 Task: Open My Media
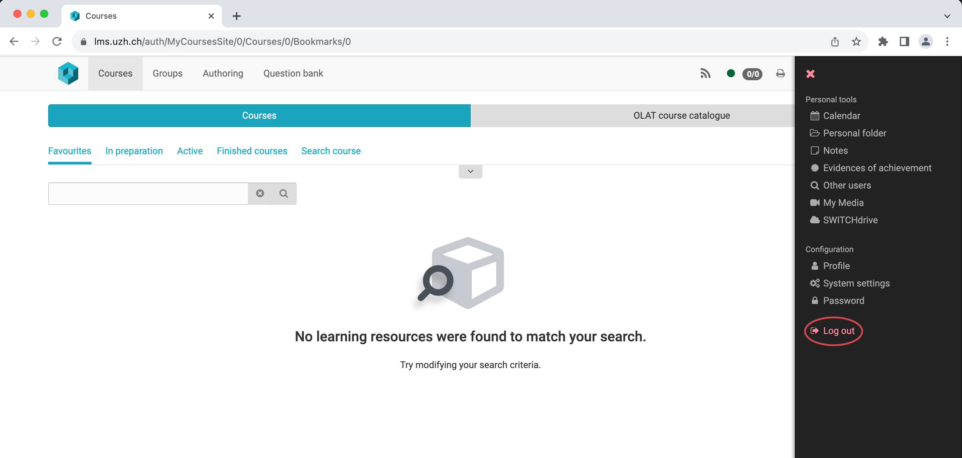point(837,203)
